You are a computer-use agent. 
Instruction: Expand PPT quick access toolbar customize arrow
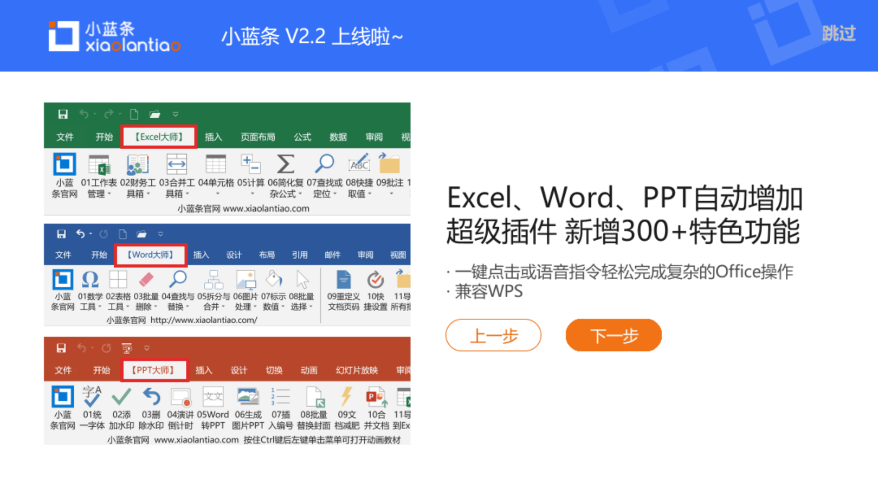pos(147,348)
